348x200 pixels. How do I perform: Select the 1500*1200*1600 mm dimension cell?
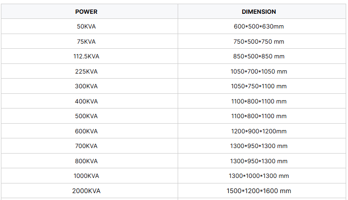coord(259,191)
